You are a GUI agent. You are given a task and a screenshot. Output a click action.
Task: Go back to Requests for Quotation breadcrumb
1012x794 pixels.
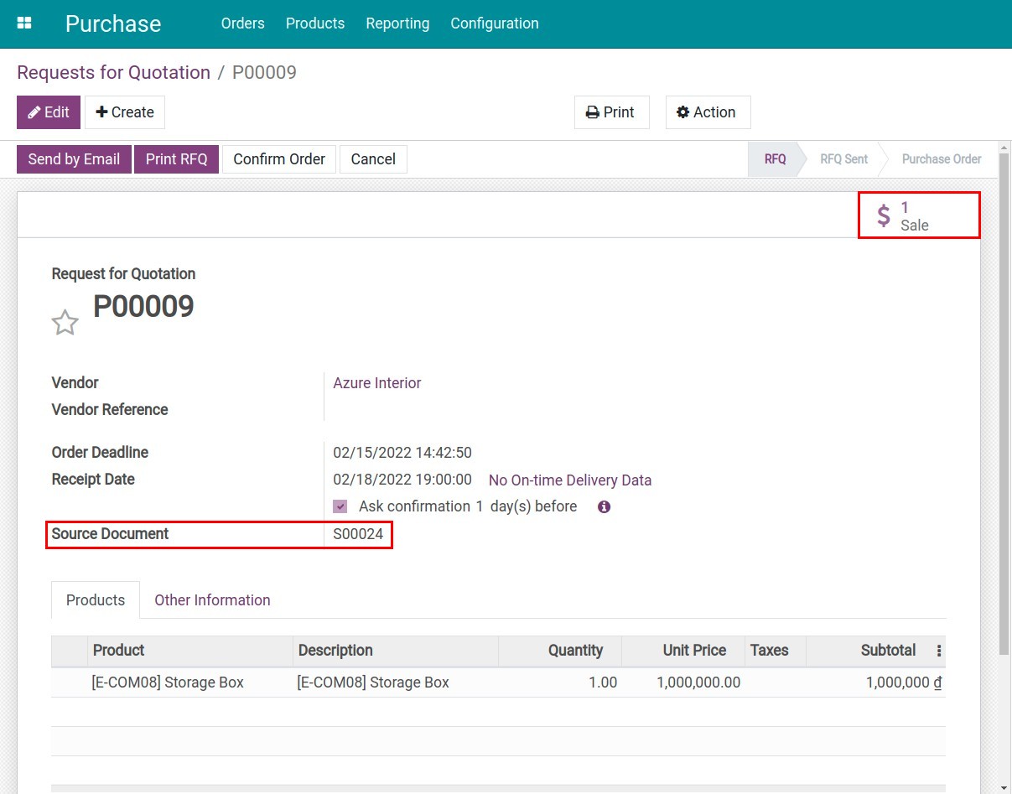coord(113,72)
